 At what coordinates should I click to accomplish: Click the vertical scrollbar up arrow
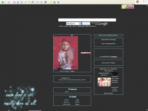tap(147, 5)
